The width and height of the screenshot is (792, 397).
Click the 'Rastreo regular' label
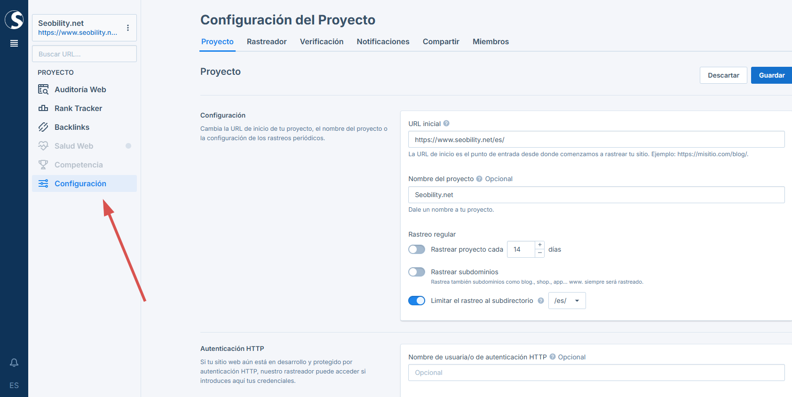tap(432, 234)
